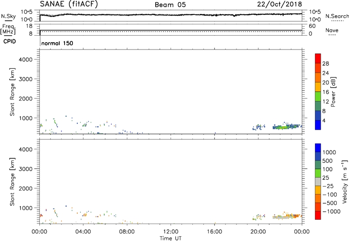Select the 08:00 time tick label
The image size is (349, 241).
(x=127, y=232)
